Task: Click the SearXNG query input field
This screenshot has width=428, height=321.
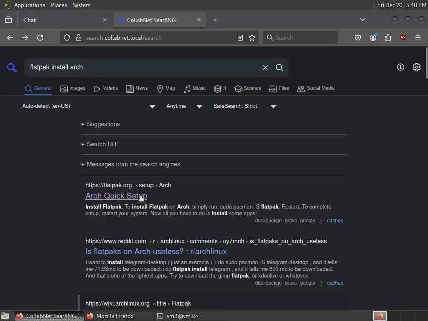Action: coord(143,67)
